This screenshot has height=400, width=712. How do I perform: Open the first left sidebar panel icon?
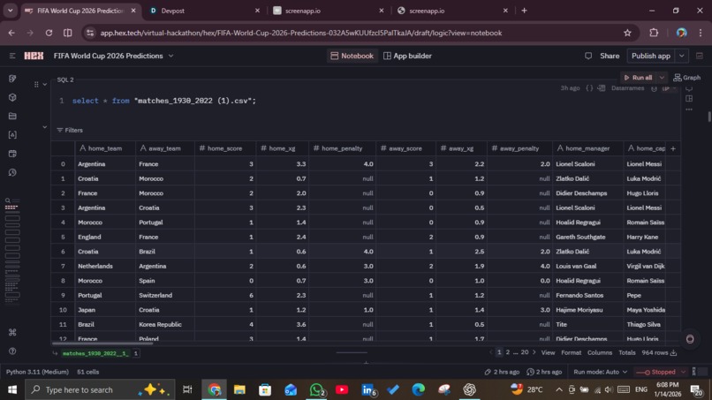[x=12, y=79]
